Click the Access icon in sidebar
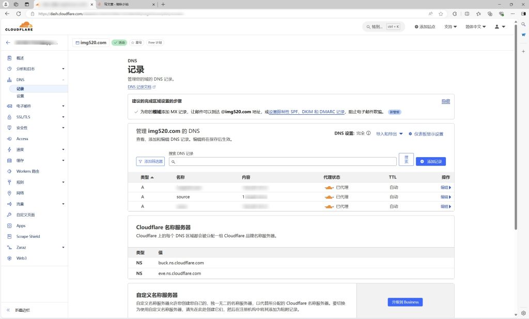Viewport: 529px width, 319px height. click(x=9, y=139)
